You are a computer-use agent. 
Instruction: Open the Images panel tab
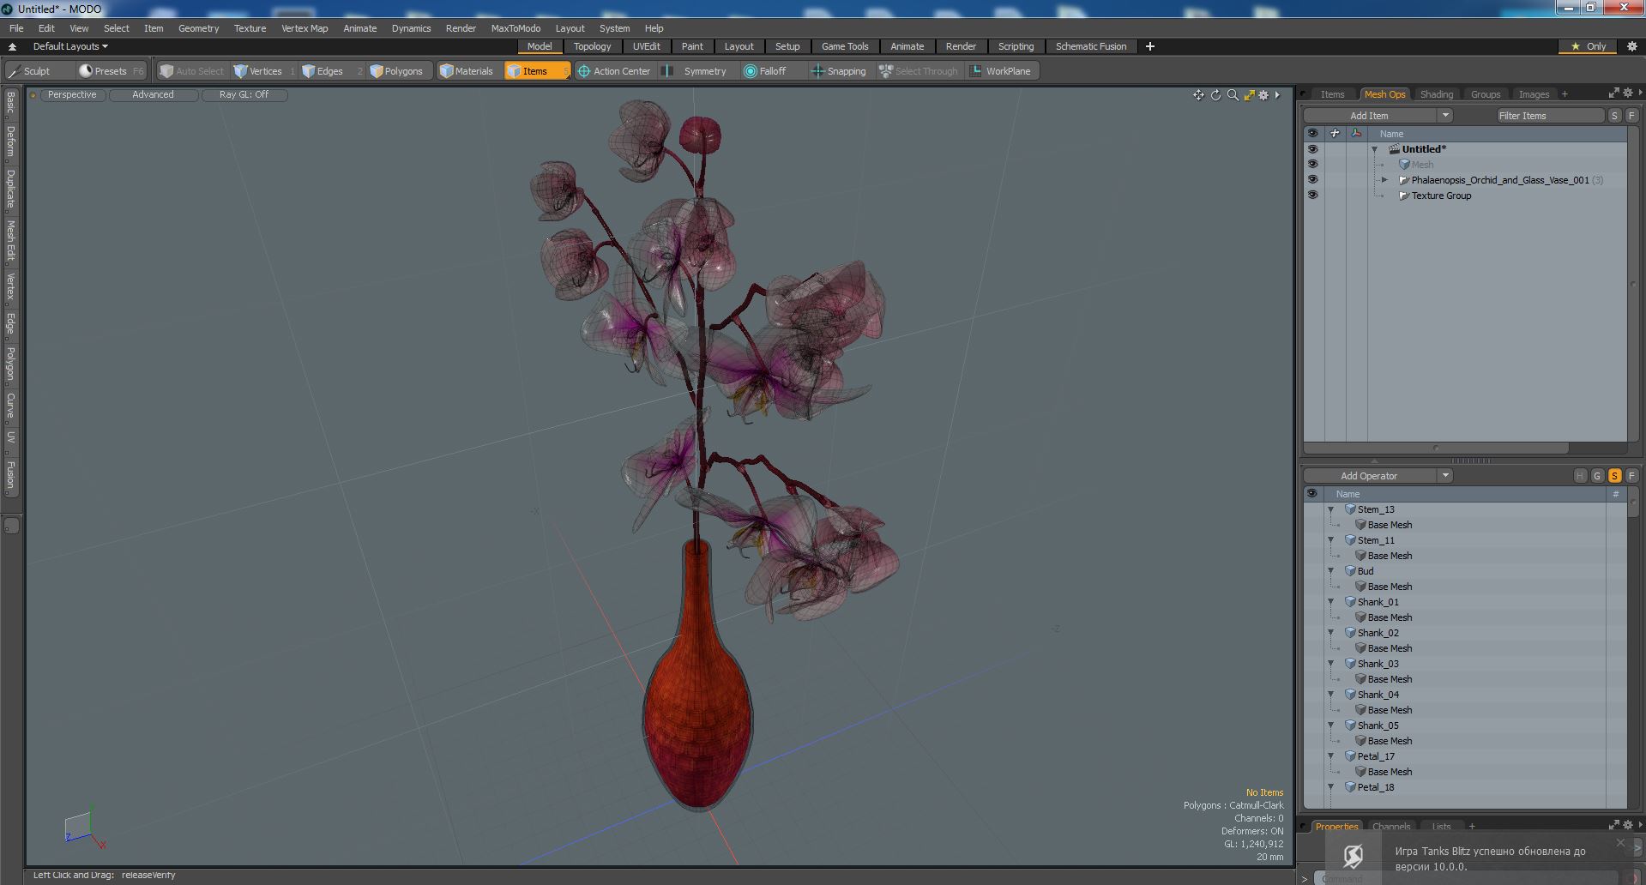click(x=1534, y=94)
